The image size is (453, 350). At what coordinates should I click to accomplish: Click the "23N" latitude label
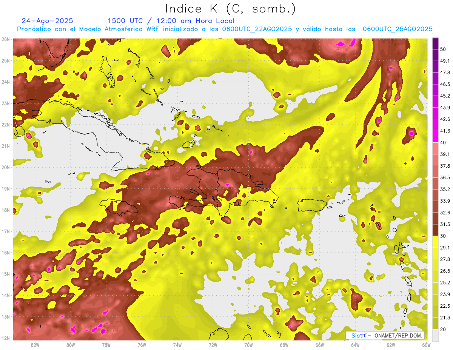(5, 103)
